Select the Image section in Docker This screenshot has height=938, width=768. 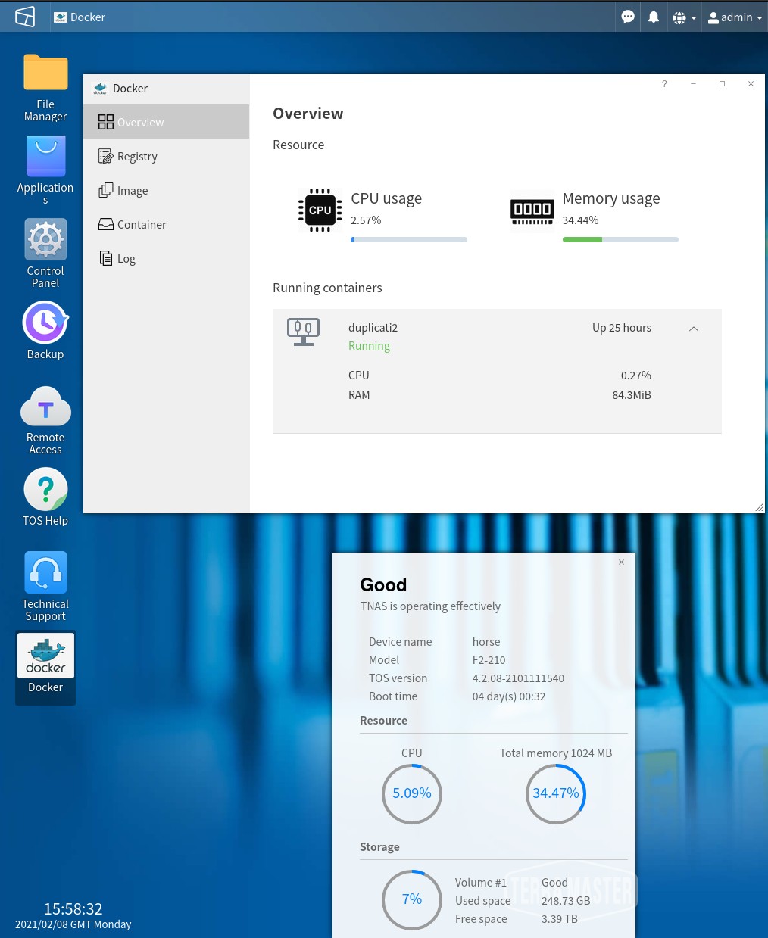coord(133,190)
